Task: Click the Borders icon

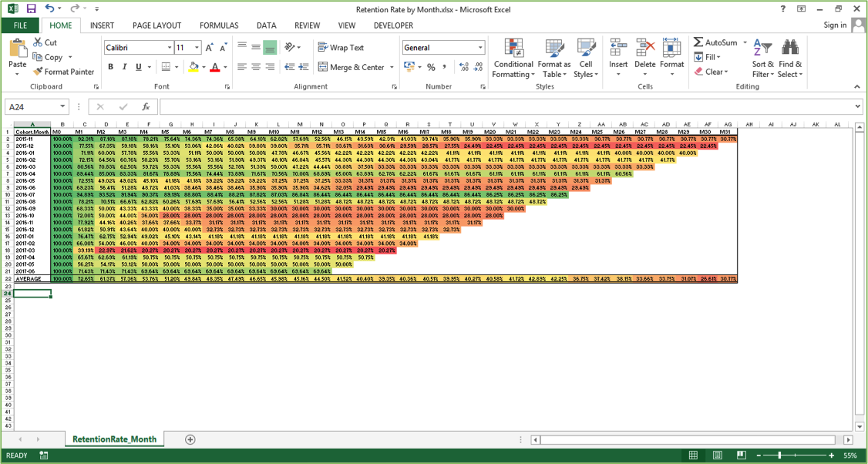Action: (x=166, y=67)
